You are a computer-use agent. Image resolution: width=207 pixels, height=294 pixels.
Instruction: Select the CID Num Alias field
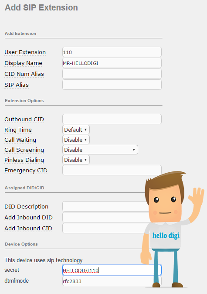(112, 74)
